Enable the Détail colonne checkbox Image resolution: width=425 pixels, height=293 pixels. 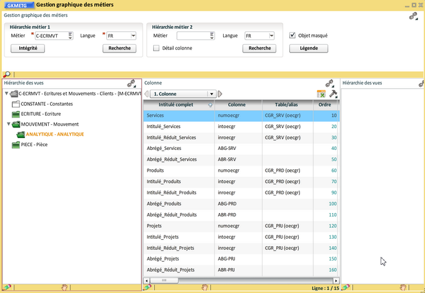pyautogui.click(x=156, y=48)
